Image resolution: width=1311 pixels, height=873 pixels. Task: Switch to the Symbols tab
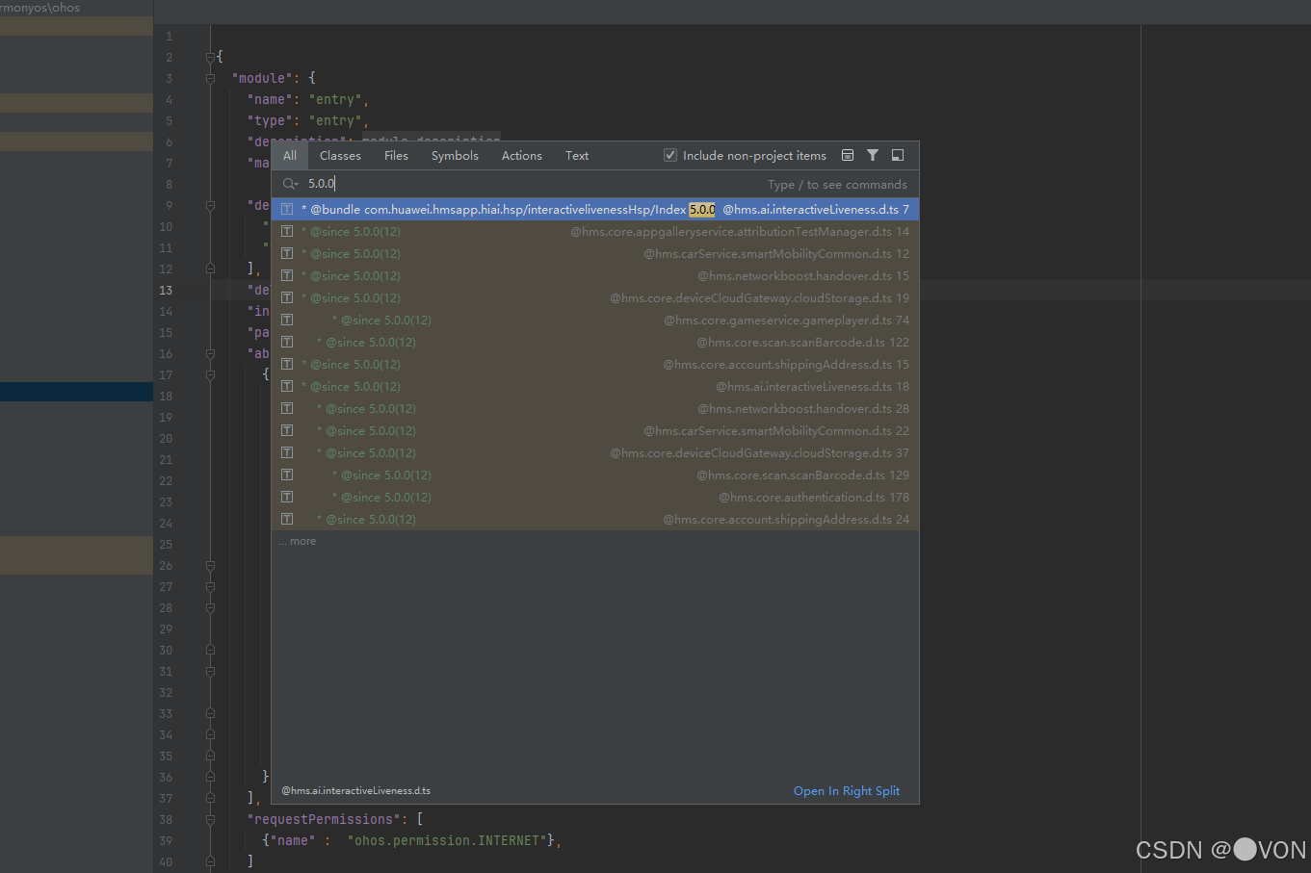[x=455, y=156]
